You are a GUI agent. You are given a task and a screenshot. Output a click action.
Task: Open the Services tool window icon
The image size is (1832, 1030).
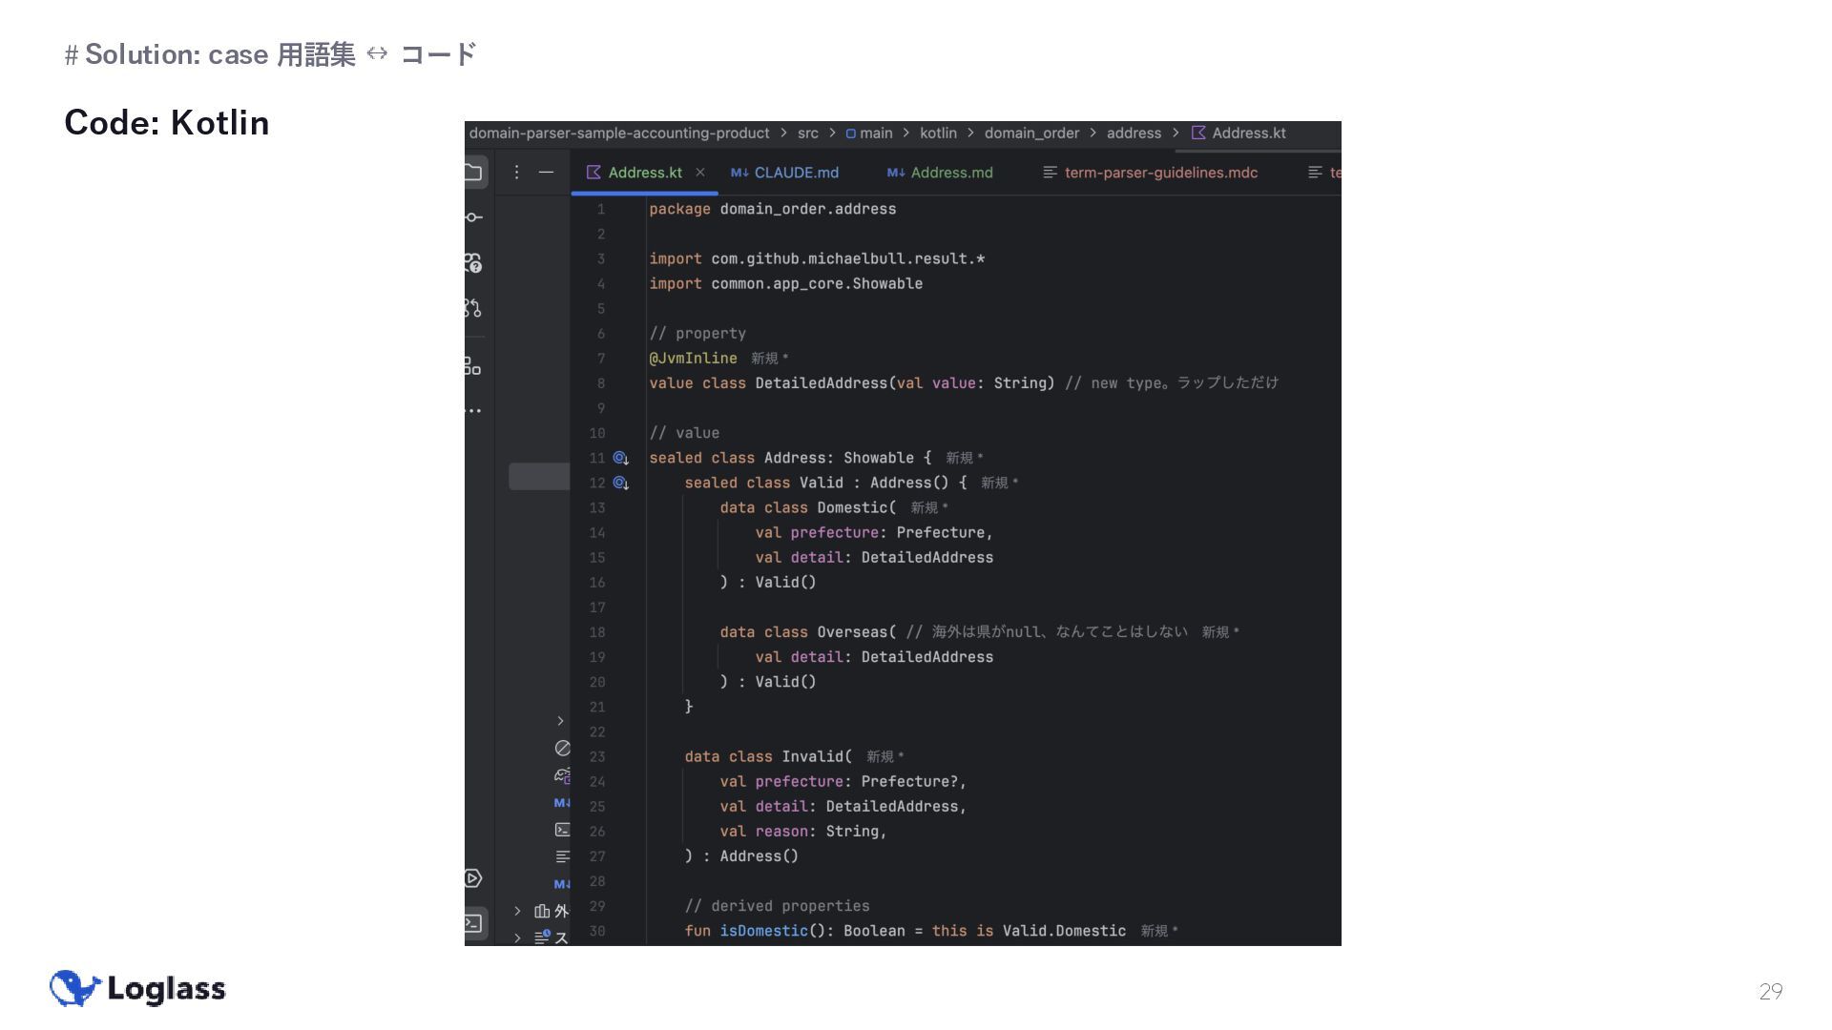coord(473,878)
